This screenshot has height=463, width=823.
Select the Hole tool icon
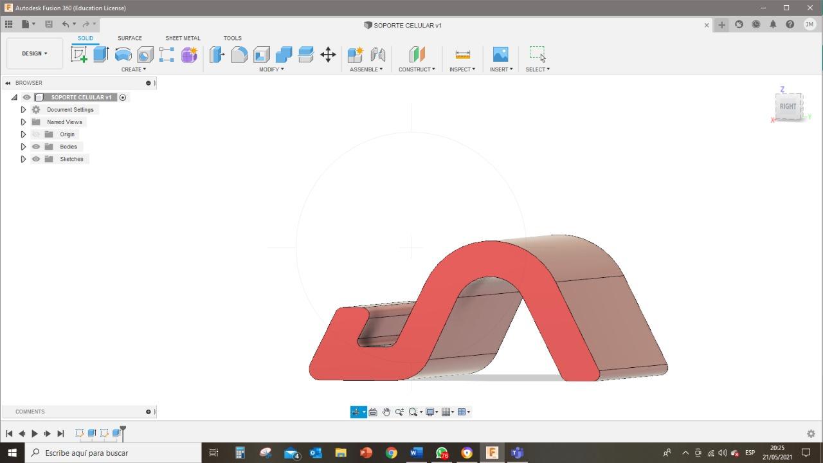click(145, 55)
